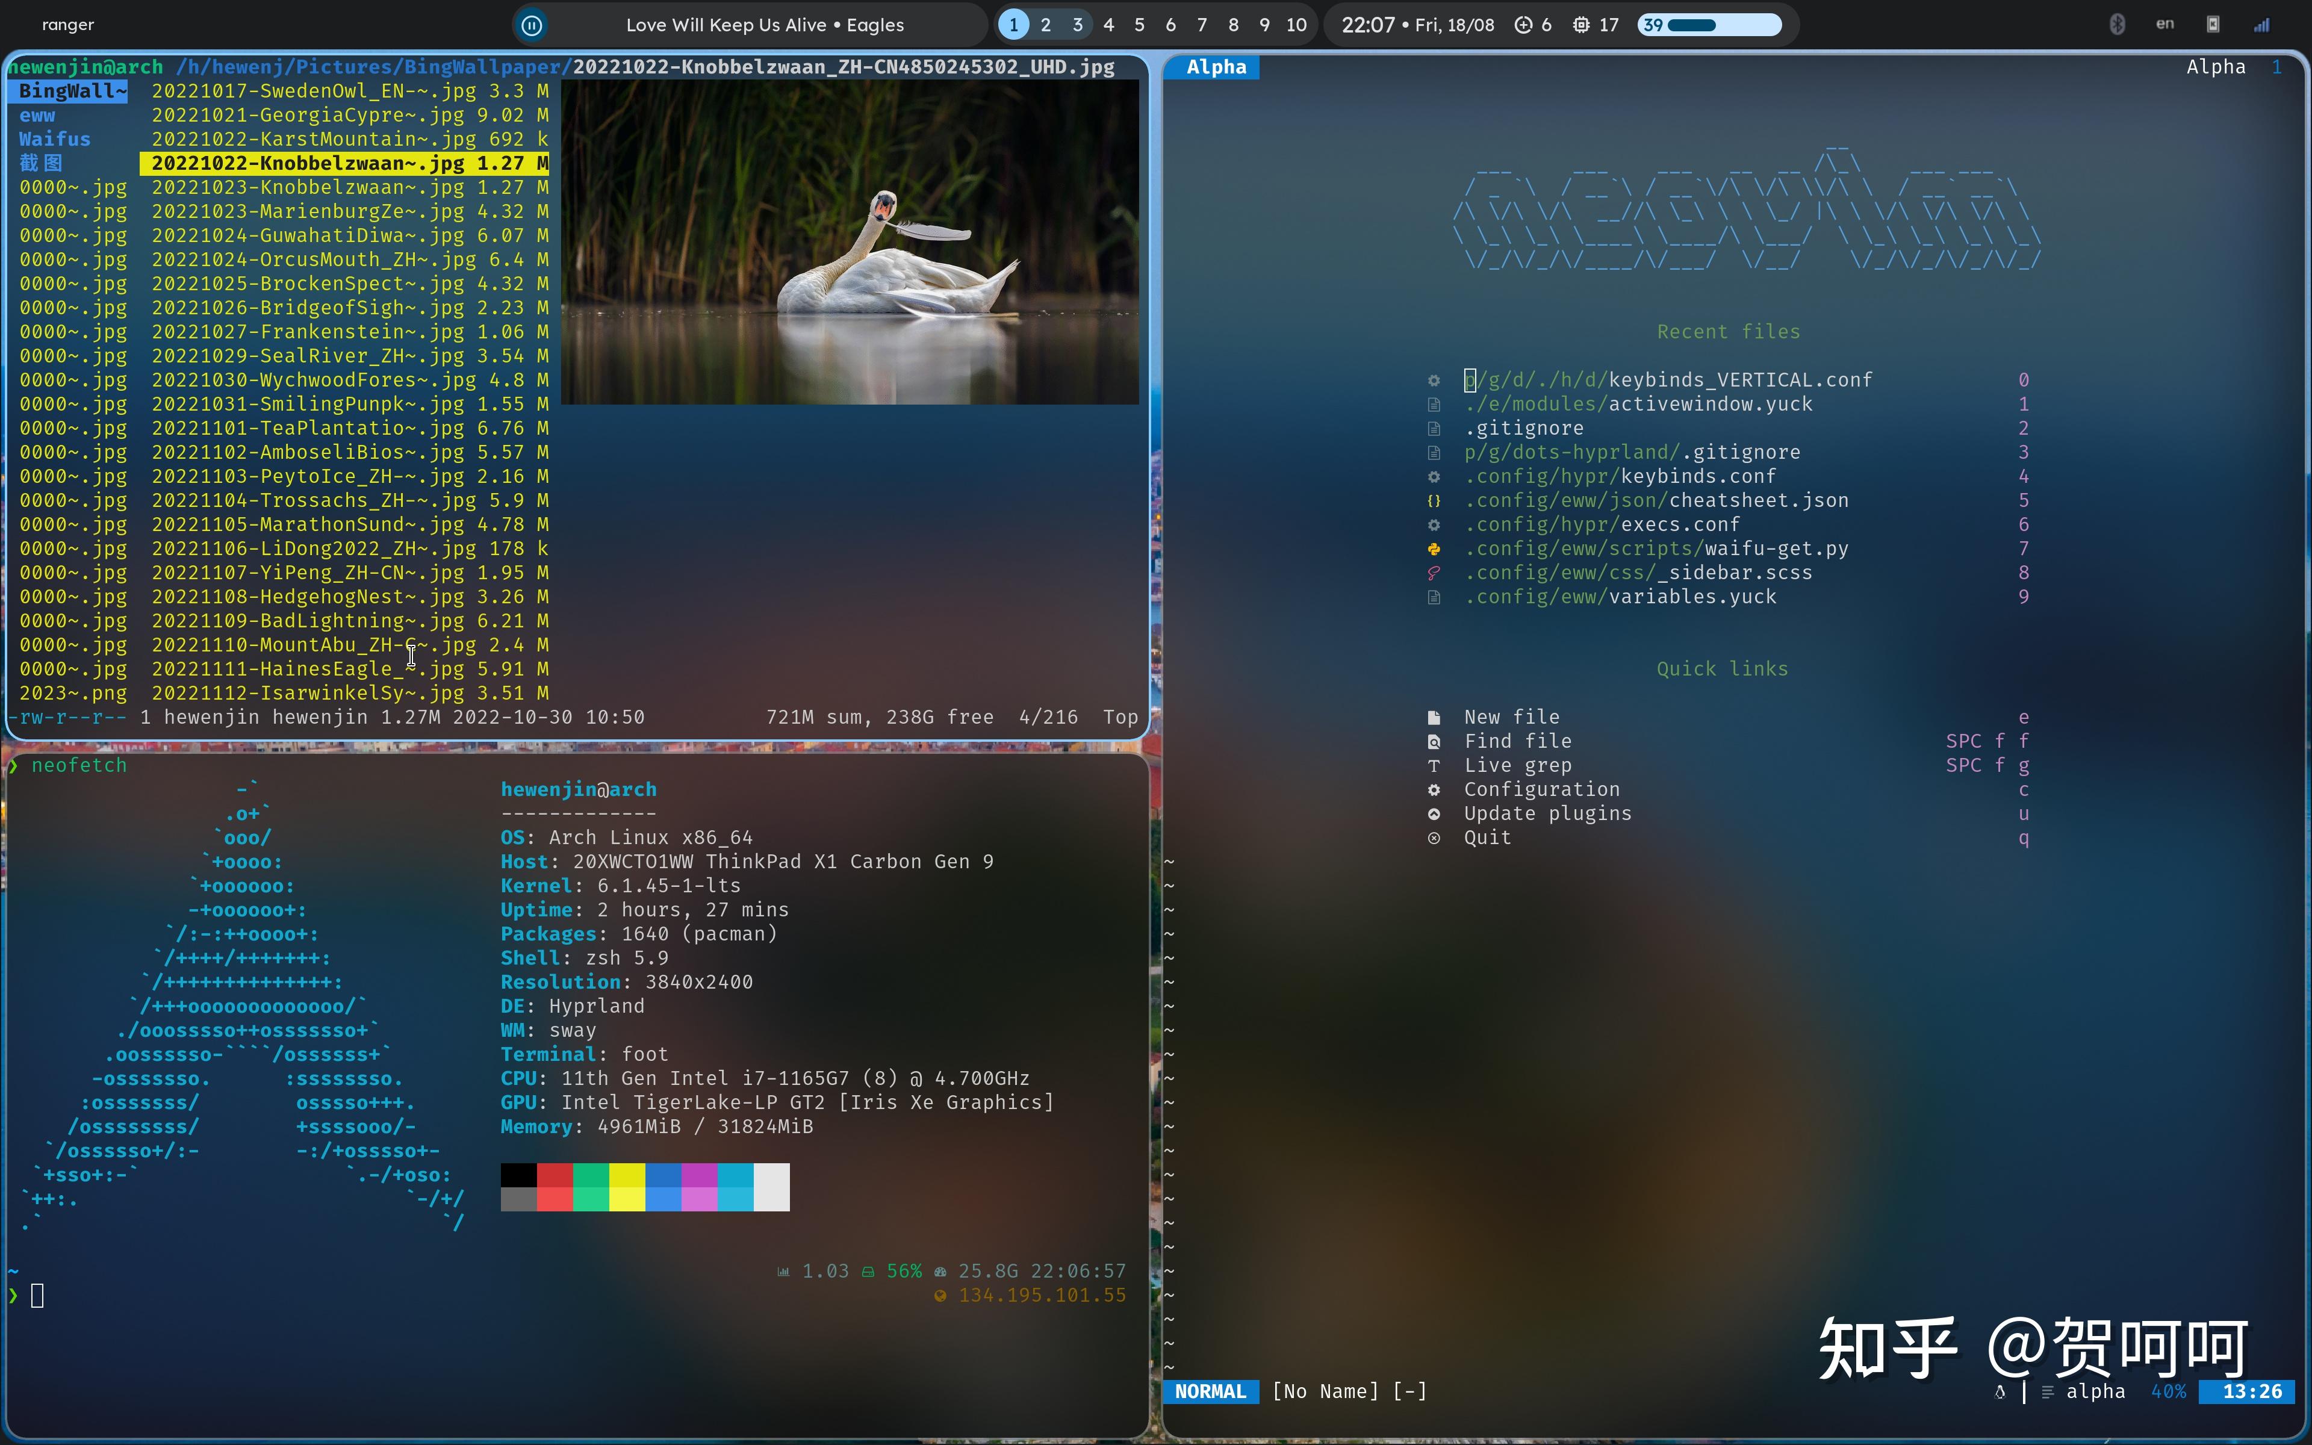The height and width of the screenshot is (1445, 2312).
Task: Switch to workspace 3
Action: click(x=1078, y=25)
